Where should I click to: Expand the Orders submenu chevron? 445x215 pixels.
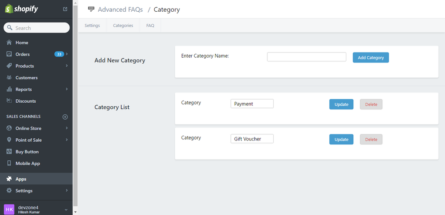pyautogui.click(x=67, y=54)
